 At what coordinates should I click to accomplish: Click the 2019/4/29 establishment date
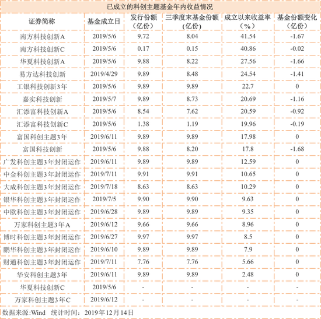[104, 74]
